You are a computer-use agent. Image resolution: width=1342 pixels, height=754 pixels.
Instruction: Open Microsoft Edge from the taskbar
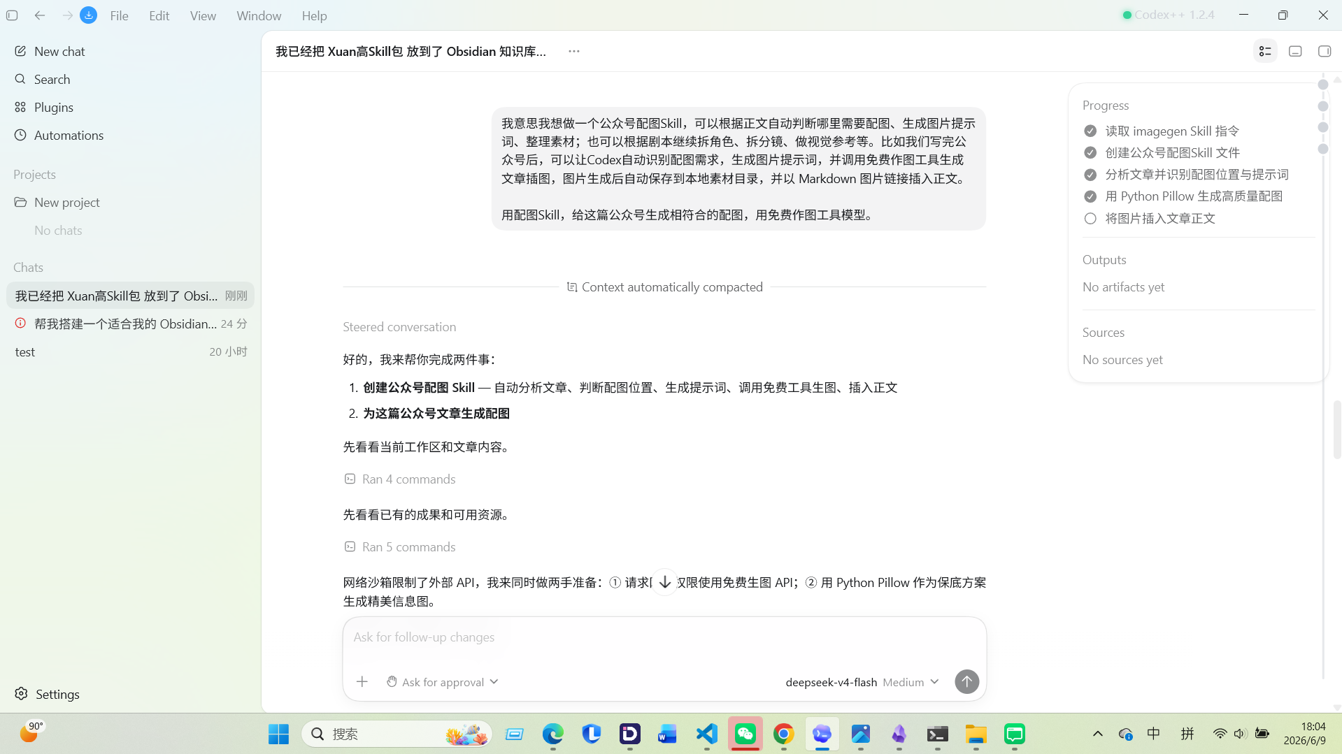tap(552, 734)
